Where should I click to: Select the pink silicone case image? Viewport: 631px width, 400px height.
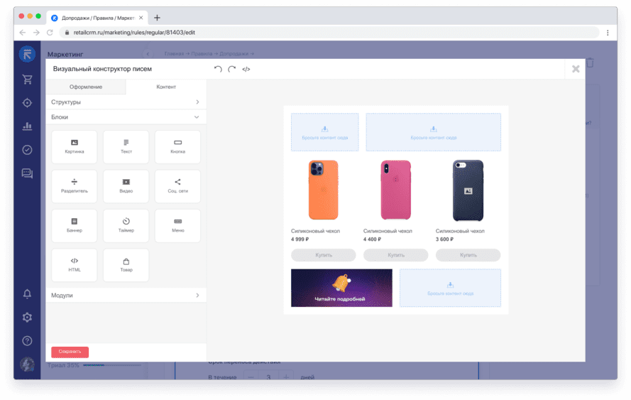click(x=395, y=190)
